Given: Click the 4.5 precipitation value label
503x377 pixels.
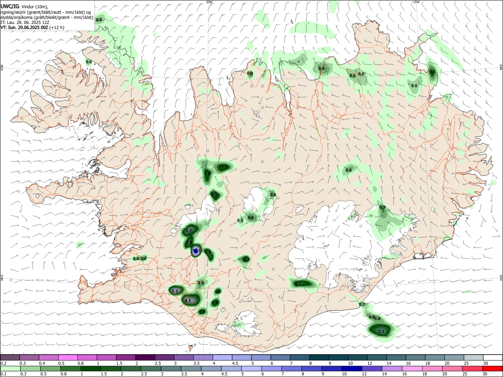Looking at the screenshot, I should click(188, 300).
